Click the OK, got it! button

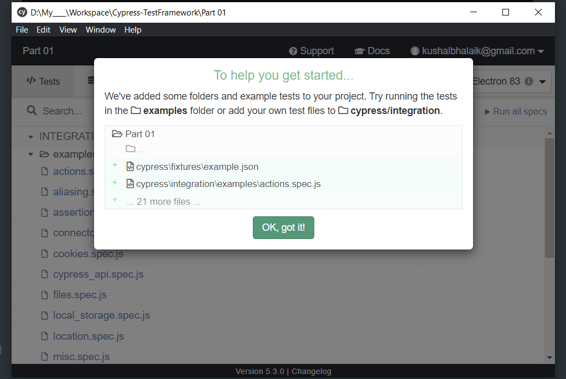click(283, 227)
